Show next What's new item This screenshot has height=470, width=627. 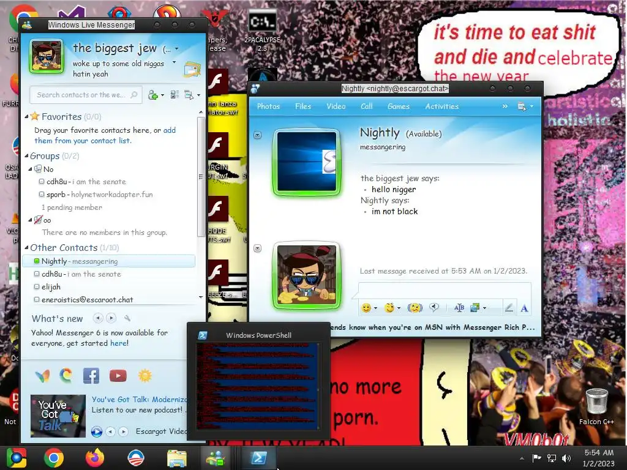pyautogui.click(x=111, y=318)
